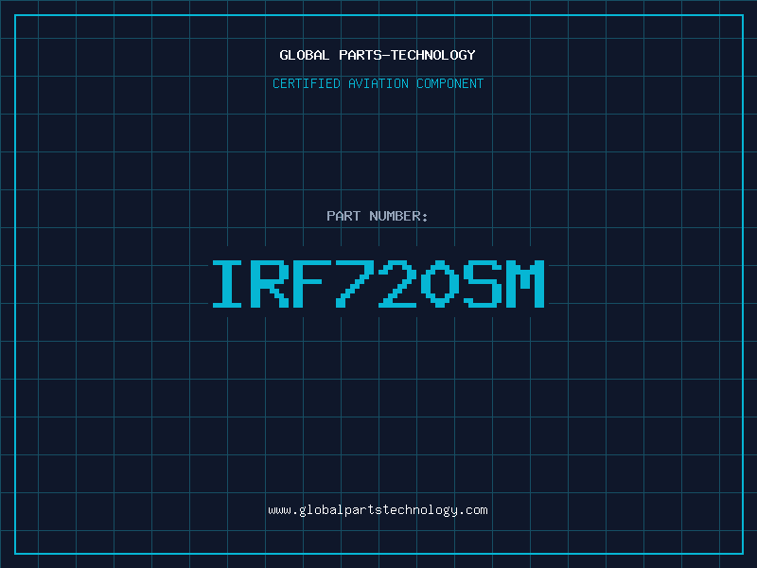
Task: Select the letter F in IRF720SM
Action: 313,284
